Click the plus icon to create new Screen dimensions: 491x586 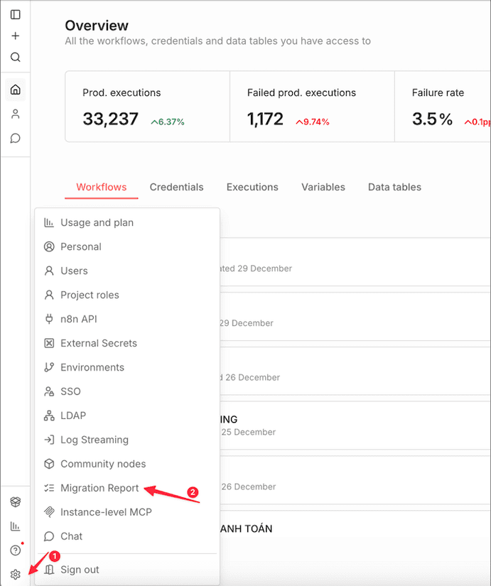[x=15, y=36]
